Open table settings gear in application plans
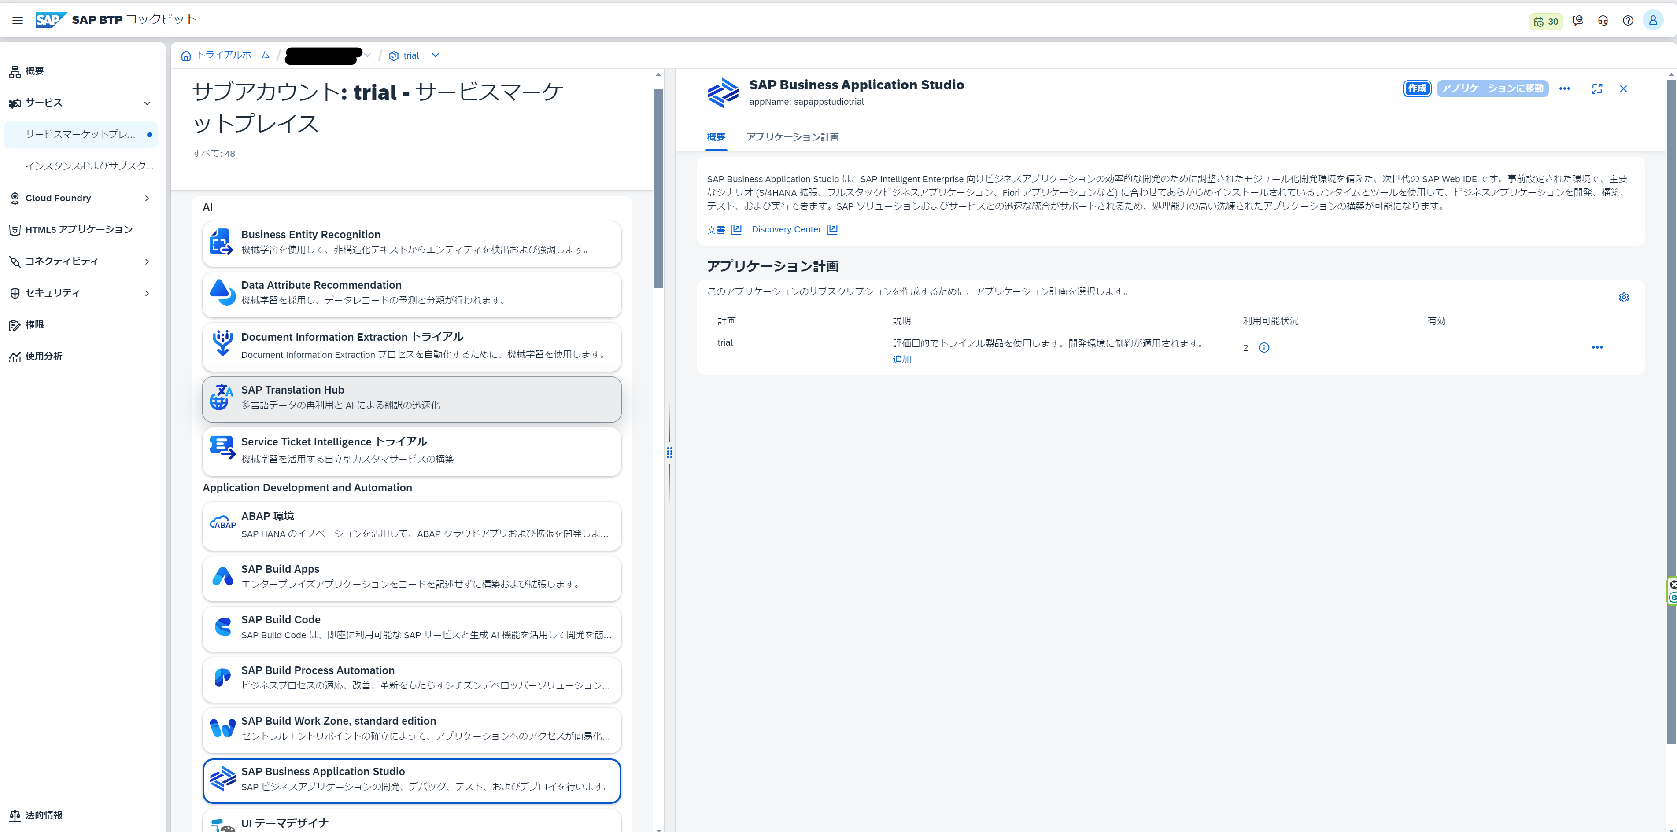The width and height of the screenshot is (1677, 832). pos(1624,297)
